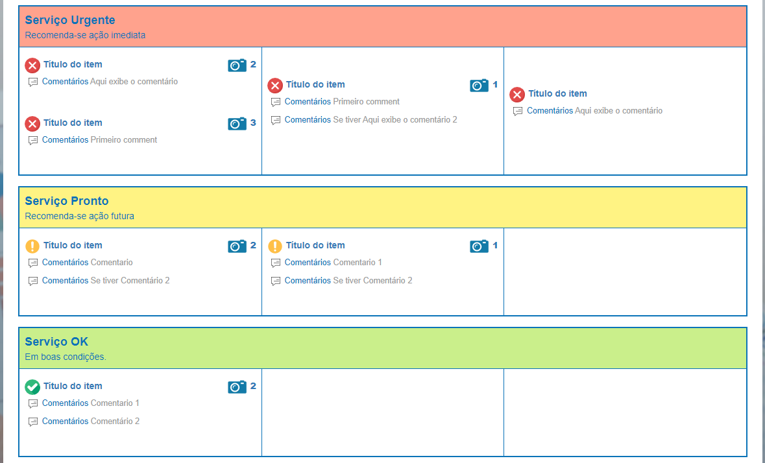The image size is (765, 463).
Task: Click the green checkmark status icon
Action: tap(32, 387)
